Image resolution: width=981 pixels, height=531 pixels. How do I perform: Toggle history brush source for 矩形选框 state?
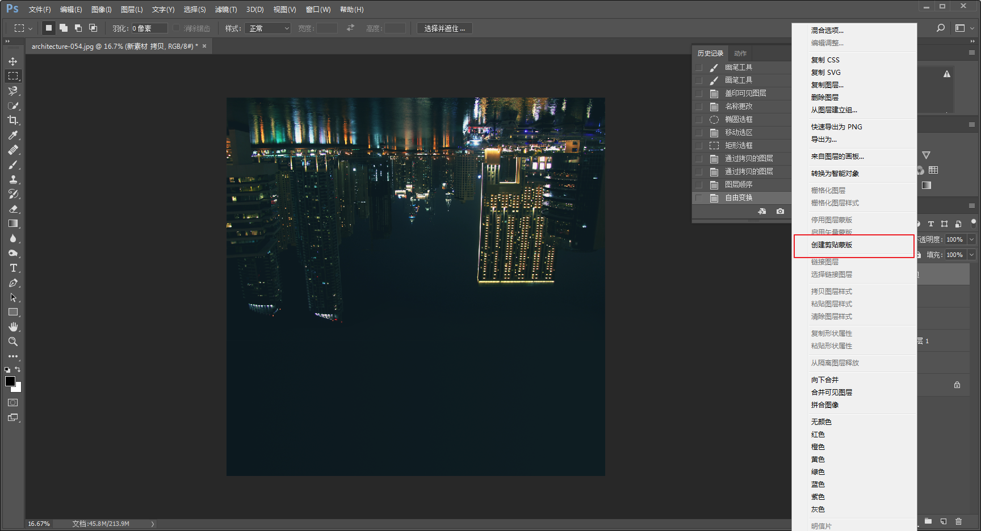pyautogui.click(x=699, y=146)
